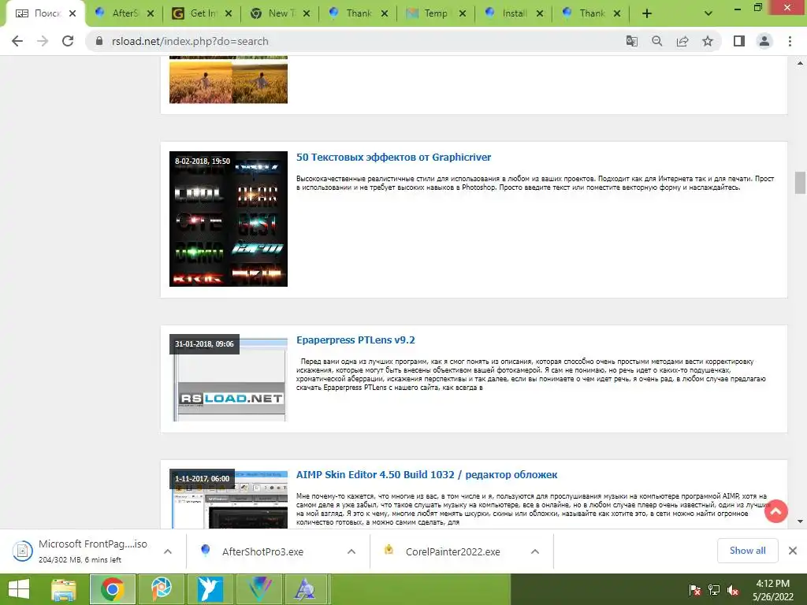Image resolution: width=807 pixels, height=605 pixels.
Task: Open the AfterShotPro3.exe download
Action: [262, 551]
